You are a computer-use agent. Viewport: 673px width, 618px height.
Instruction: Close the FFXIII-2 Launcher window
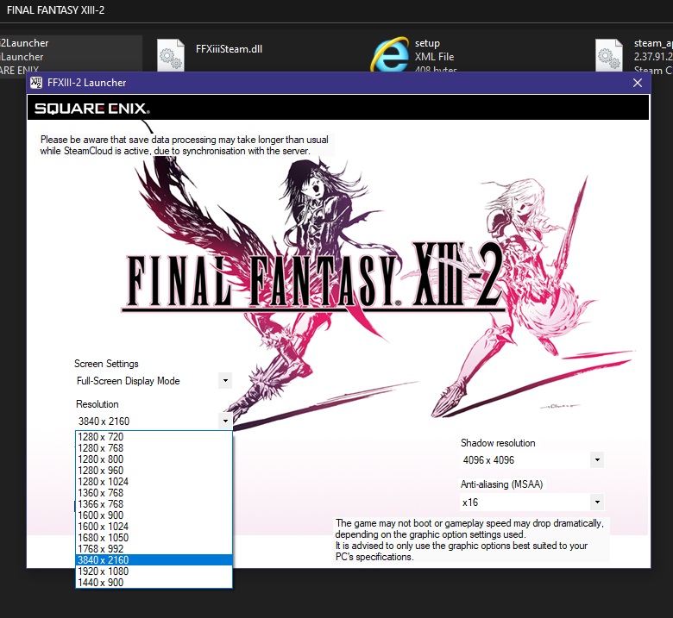[x=638, y=83]
